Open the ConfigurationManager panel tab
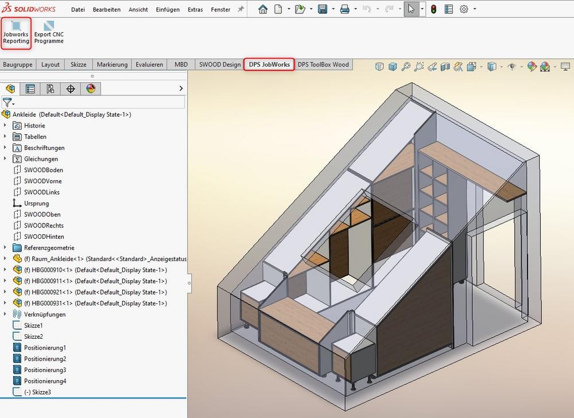The height and width of the screenshot is (418, 574). tap(51, 88)
